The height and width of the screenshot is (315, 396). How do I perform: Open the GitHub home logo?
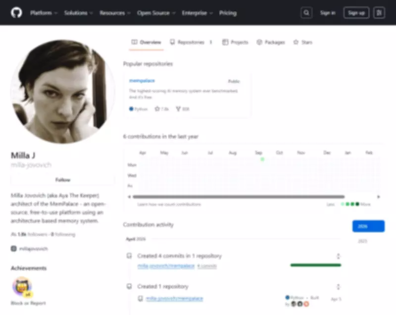pos(16,13)
